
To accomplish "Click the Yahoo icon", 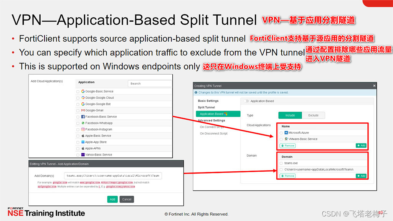I will [83, 154].
